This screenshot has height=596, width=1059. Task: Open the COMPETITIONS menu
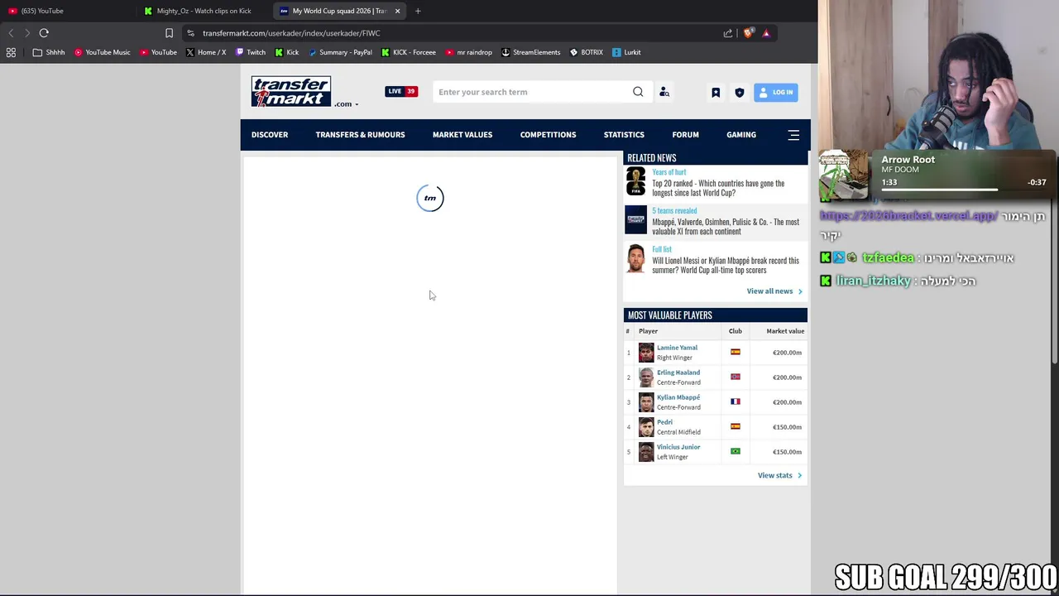[x=548, y=135]
